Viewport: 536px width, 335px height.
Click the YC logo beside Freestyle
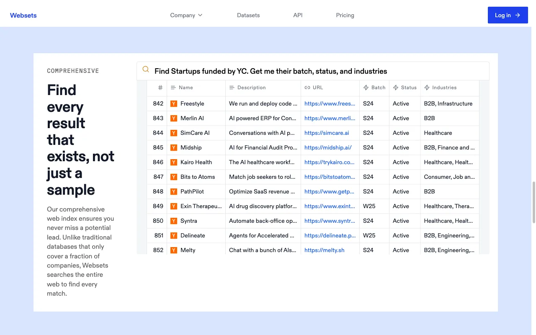point(174,103)
